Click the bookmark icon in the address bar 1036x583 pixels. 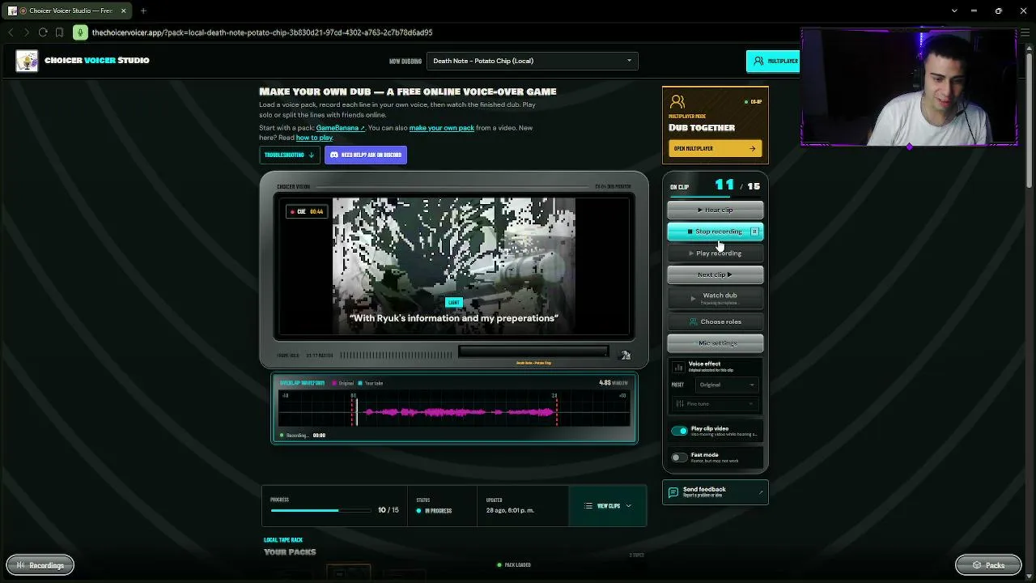point(59,32)
